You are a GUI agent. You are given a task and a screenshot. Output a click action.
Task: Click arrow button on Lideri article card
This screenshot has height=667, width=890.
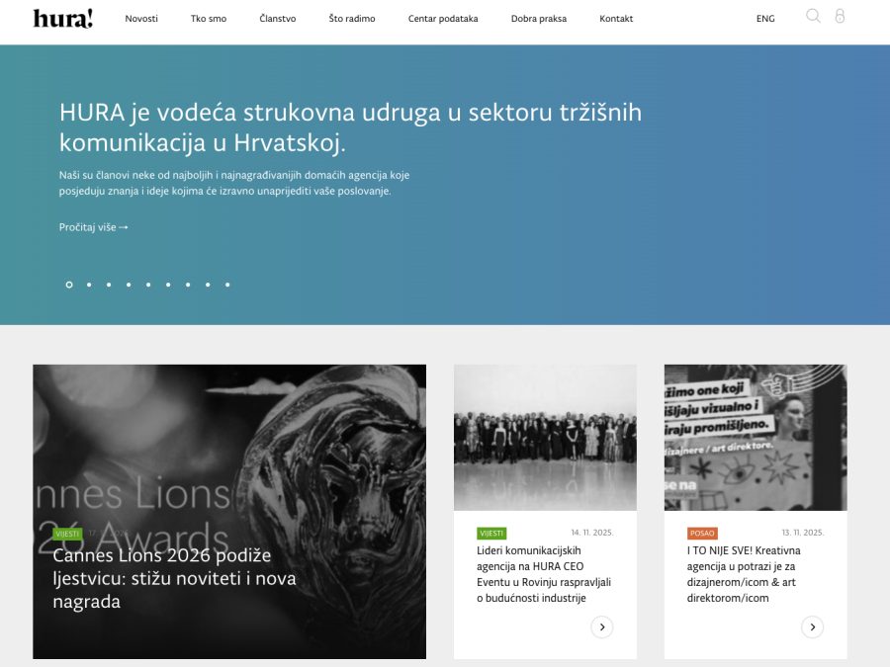point(601,627)
